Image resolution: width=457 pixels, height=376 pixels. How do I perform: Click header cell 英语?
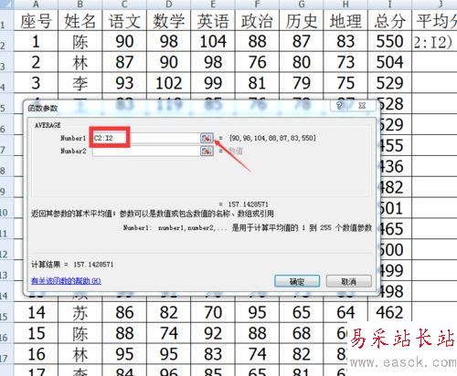[x=213, y=21]
